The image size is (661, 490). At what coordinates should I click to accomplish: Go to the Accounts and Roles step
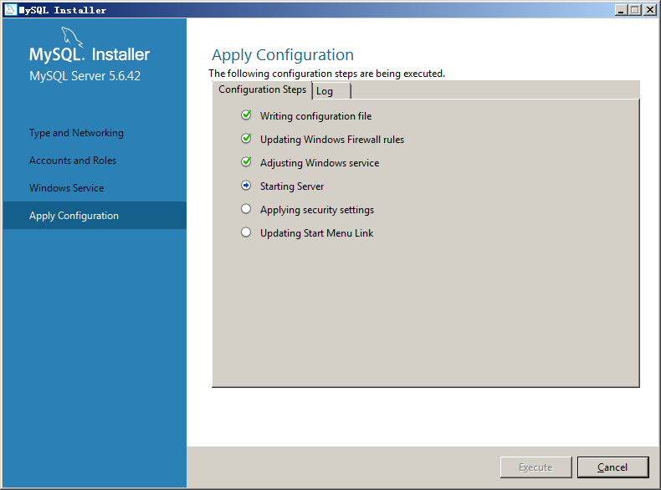click(x=73, y=161)
